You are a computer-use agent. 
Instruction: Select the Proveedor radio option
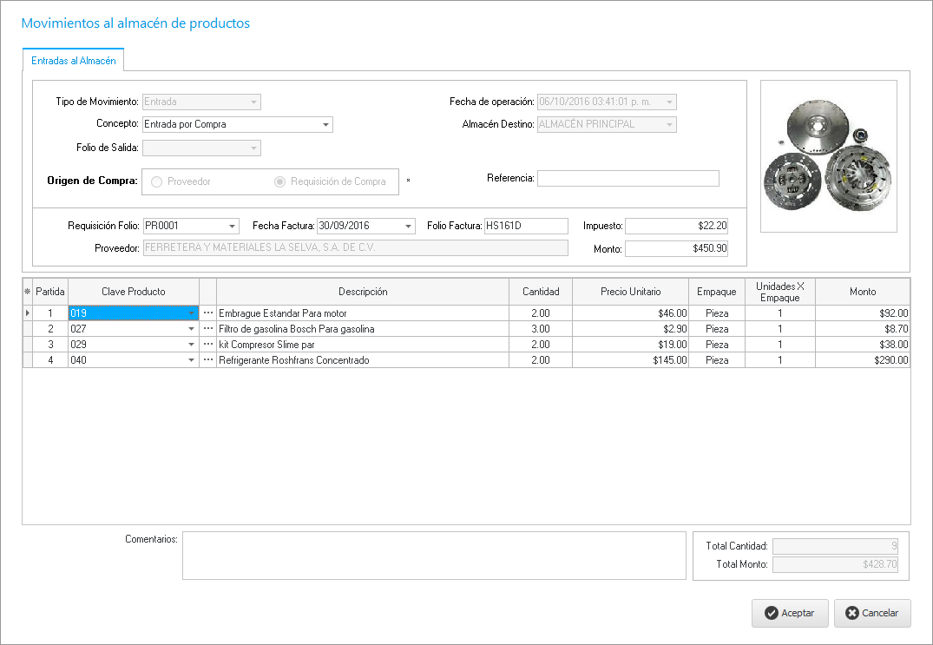157,181
